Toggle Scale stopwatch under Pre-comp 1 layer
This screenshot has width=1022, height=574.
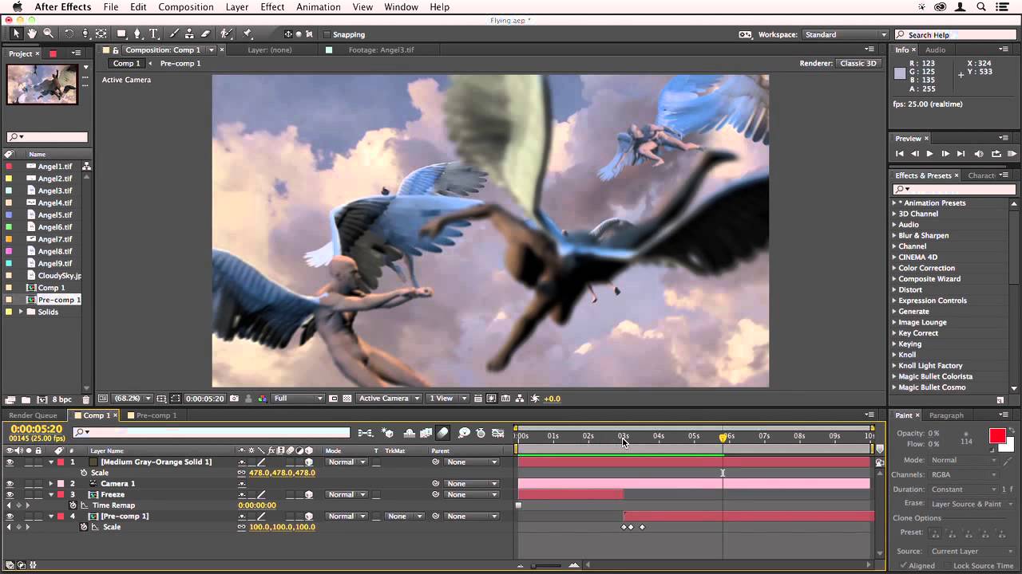pos(83,527)
